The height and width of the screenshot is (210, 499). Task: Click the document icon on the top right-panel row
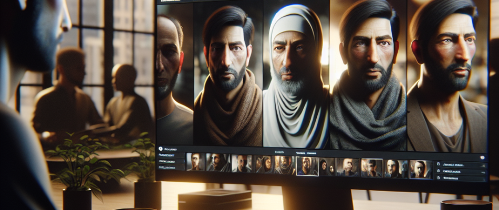(x=438, y=164)
